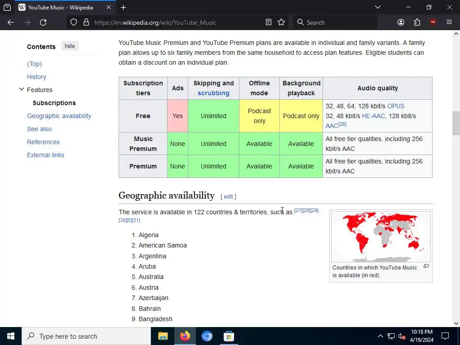Open citation 27 footnote
This screenshot has width=460, height=345.
click(x=298, y=210)
